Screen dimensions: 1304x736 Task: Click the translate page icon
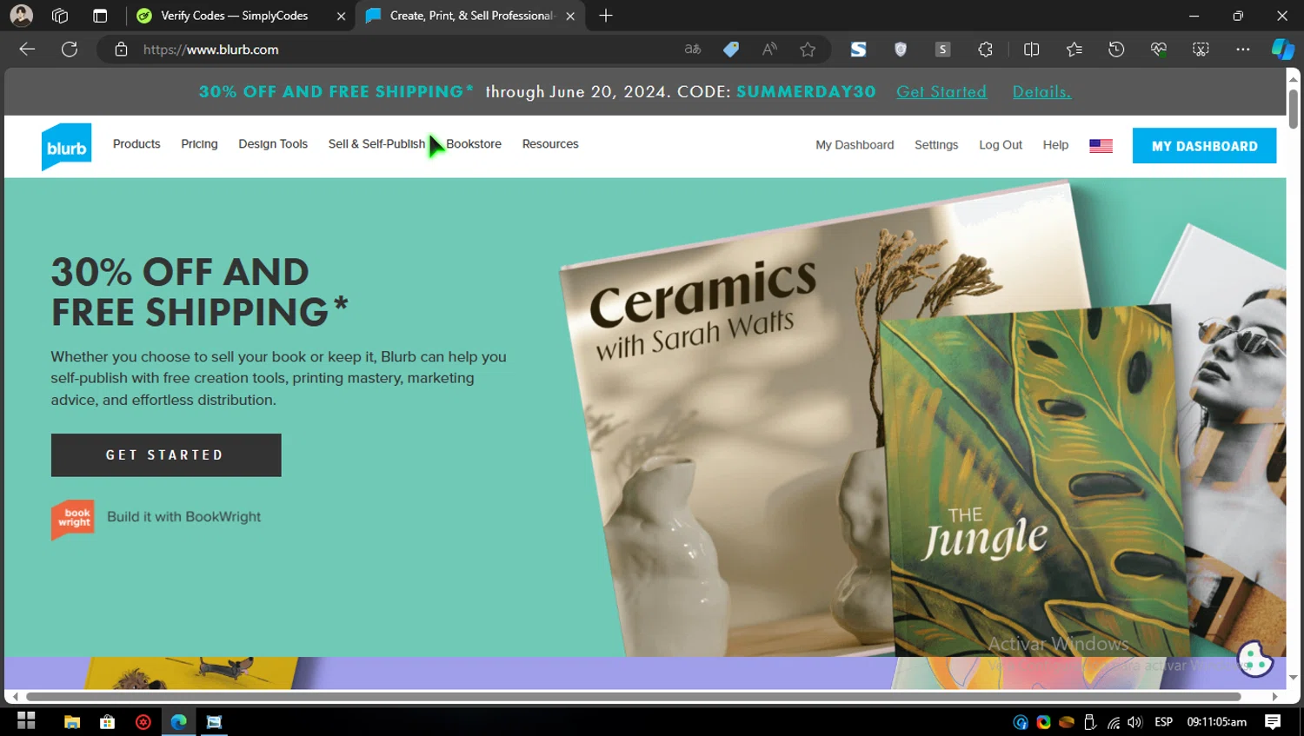tap(693, 50)
